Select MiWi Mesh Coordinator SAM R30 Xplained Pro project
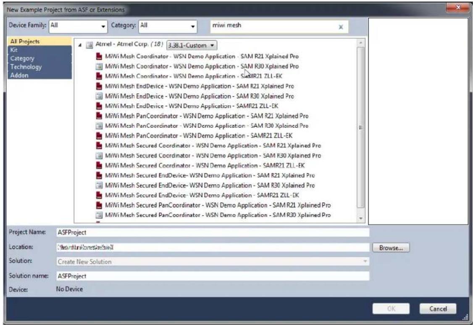Screen dimensions: 473x325 click(x=202, y=66)
